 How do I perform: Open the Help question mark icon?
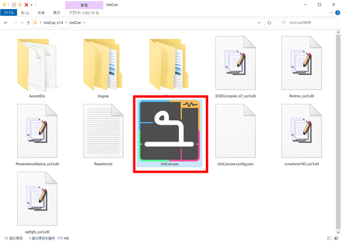[x=337, y=13]
